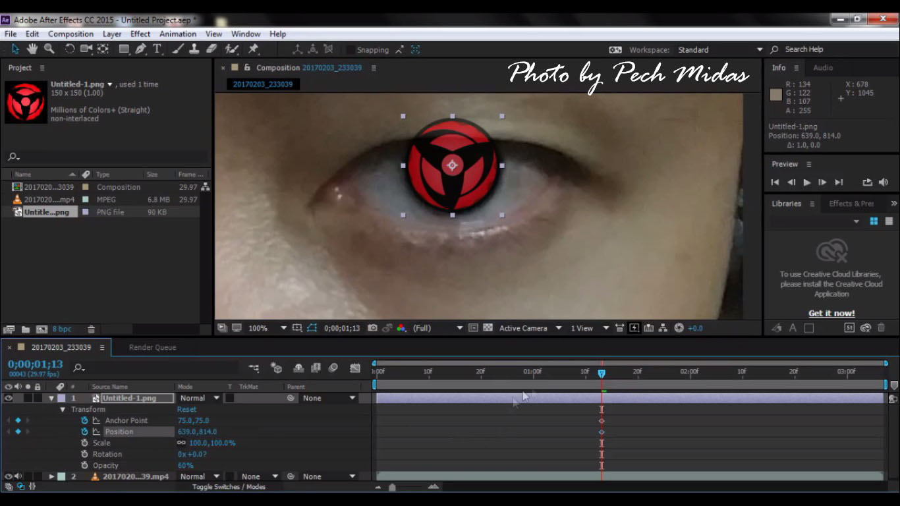Select the Zoom magnifier tool
Viewport: 900px width, 506px height.
pos(49,49)
